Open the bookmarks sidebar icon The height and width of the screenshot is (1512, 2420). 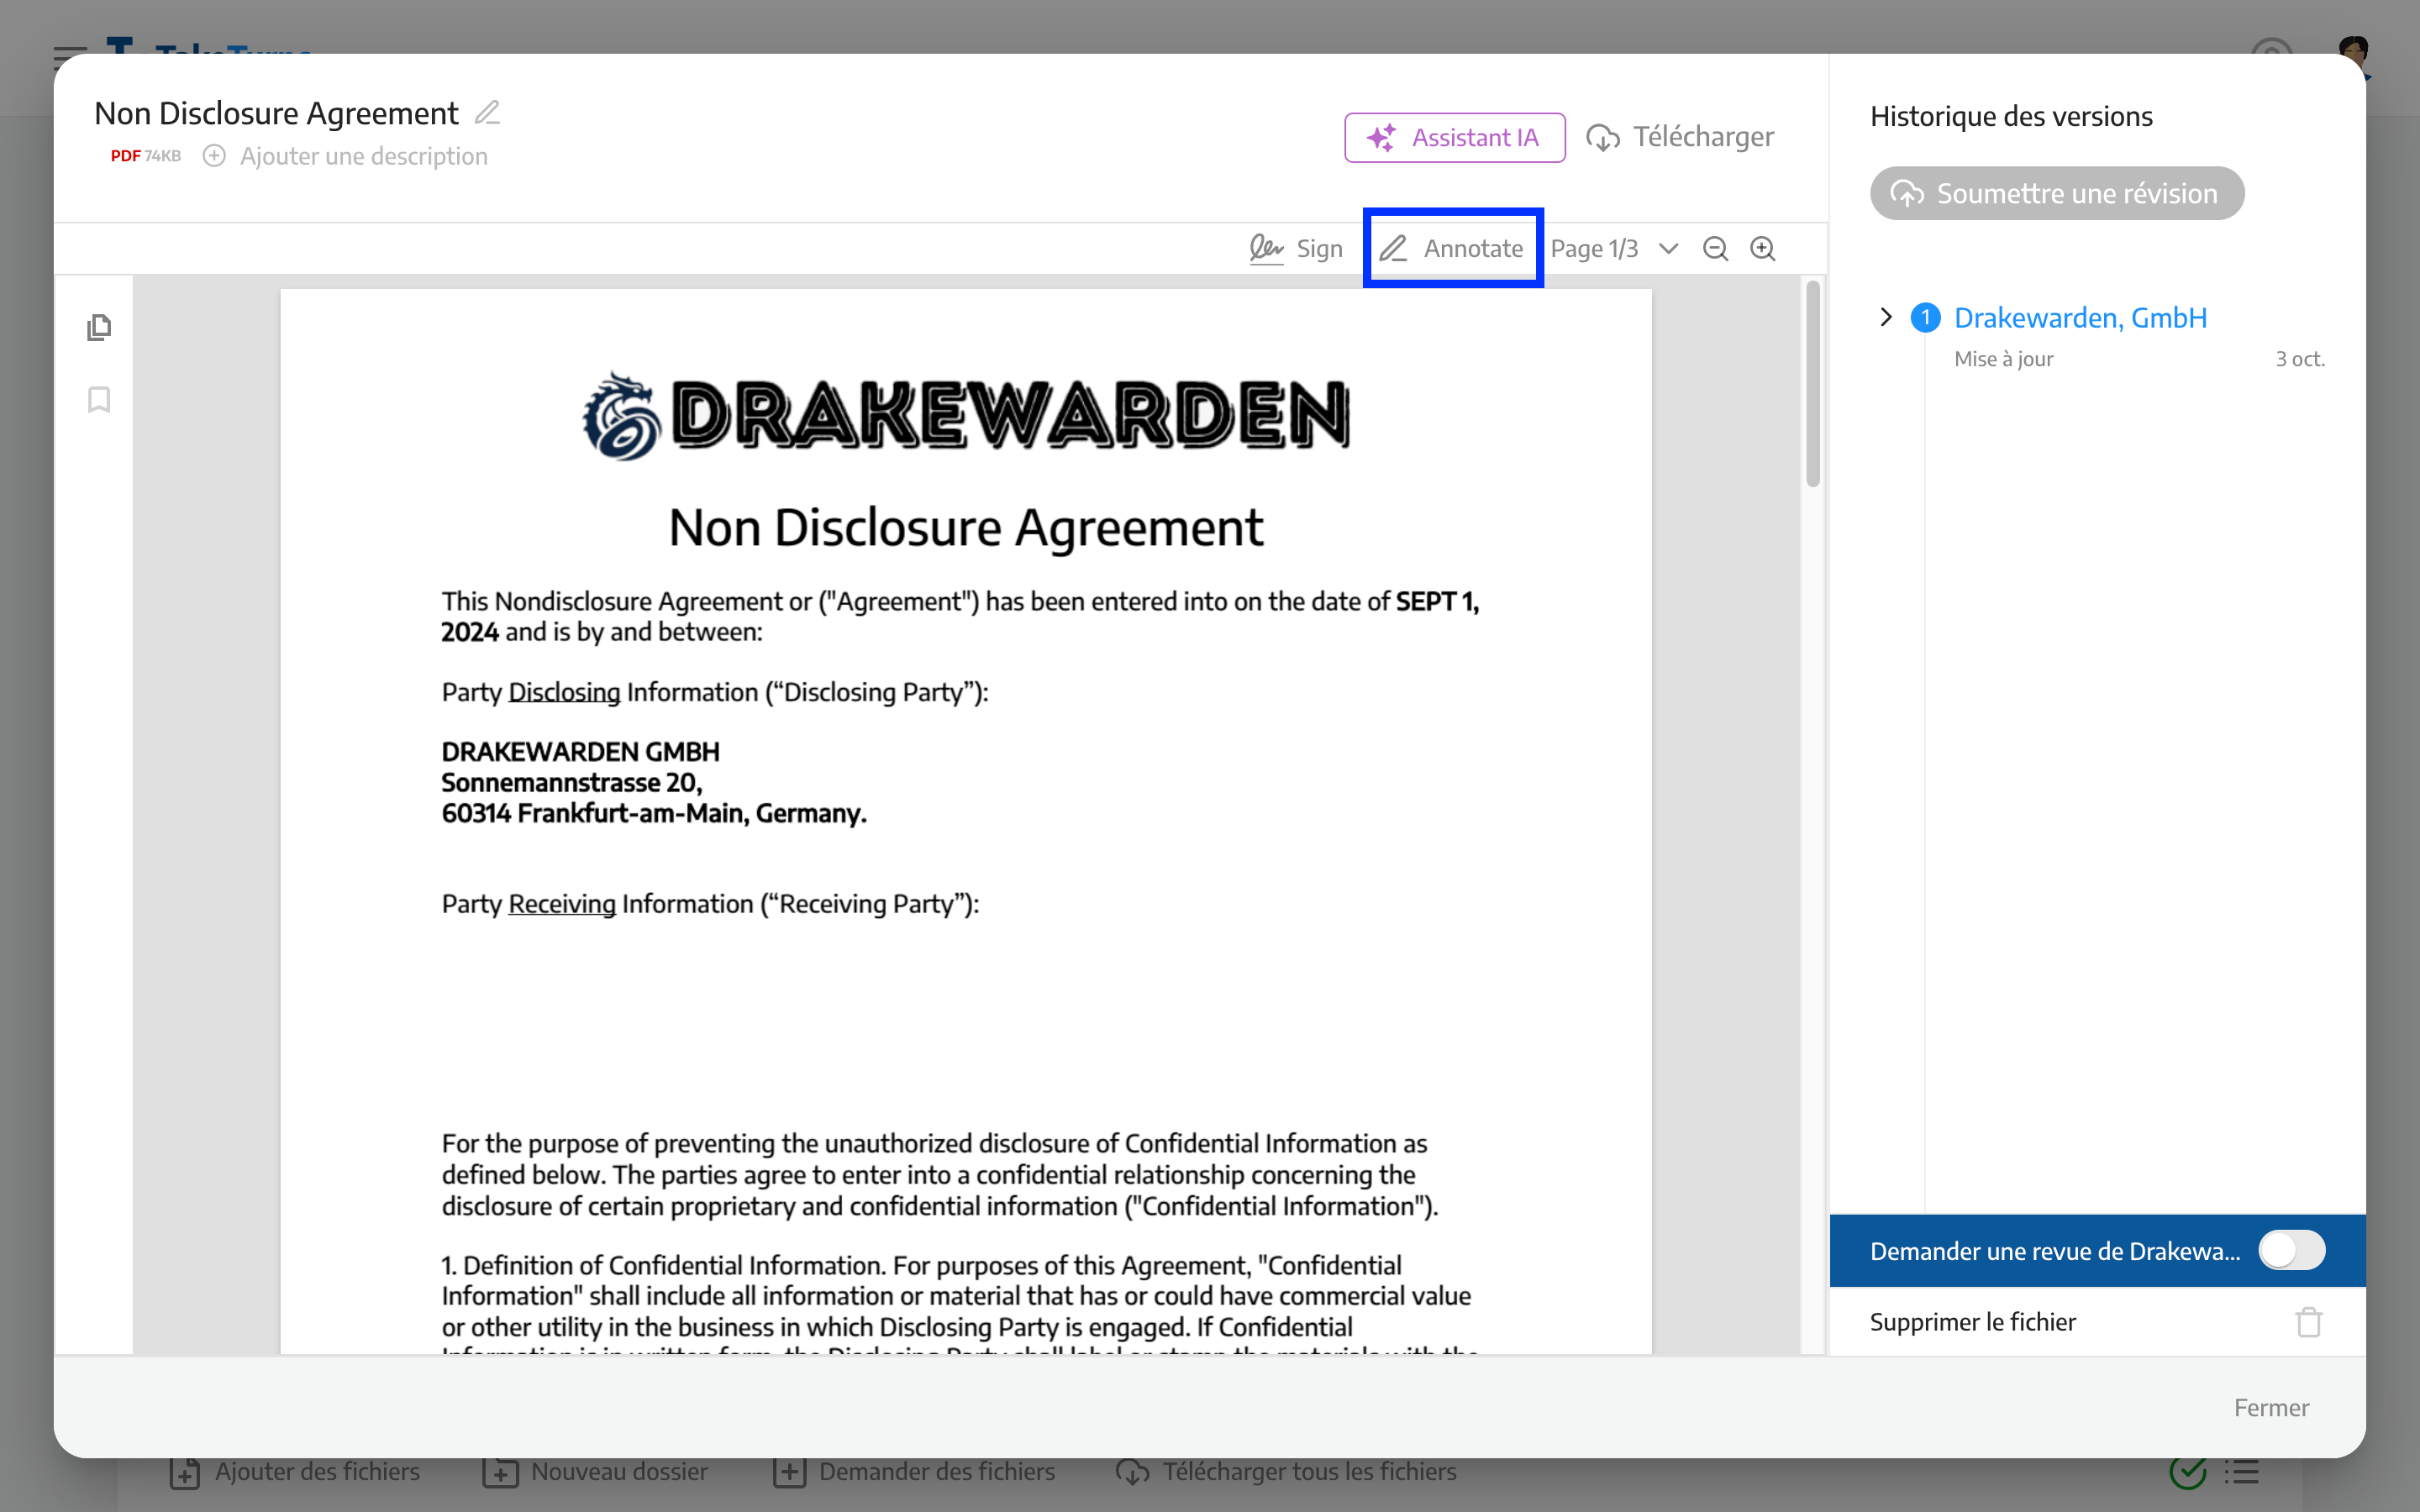pos(98,400)
